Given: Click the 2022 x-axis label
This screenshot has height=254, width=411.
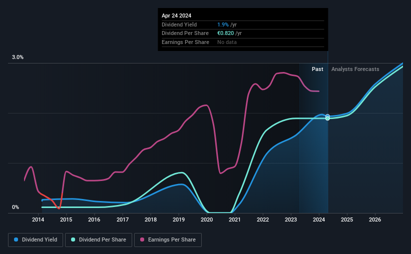Looking at the screenshot, I should pos(263,219).
